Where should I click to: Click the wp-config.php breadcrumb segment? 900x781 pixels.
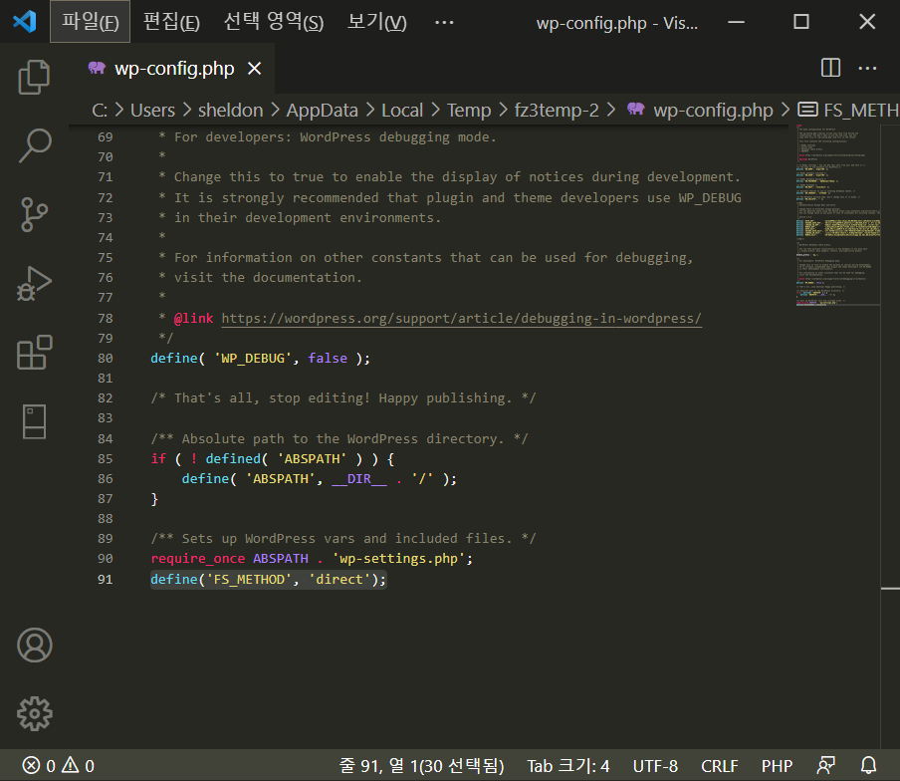coord(713,110)
